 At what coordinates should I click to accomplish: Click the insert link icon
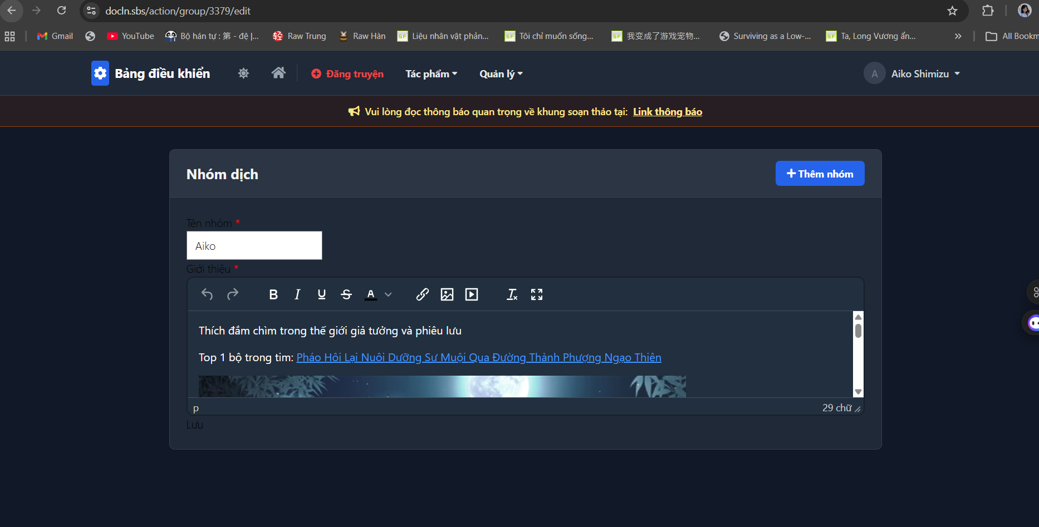coord(422,294)
